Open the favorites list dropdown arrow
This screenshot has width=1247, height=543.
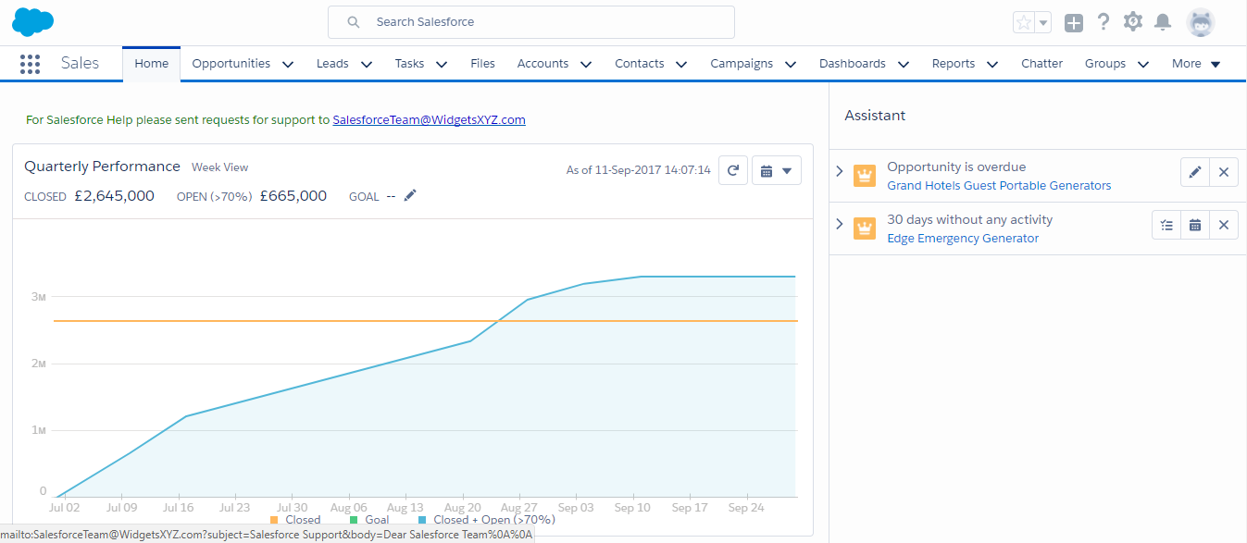(1043, 23)
